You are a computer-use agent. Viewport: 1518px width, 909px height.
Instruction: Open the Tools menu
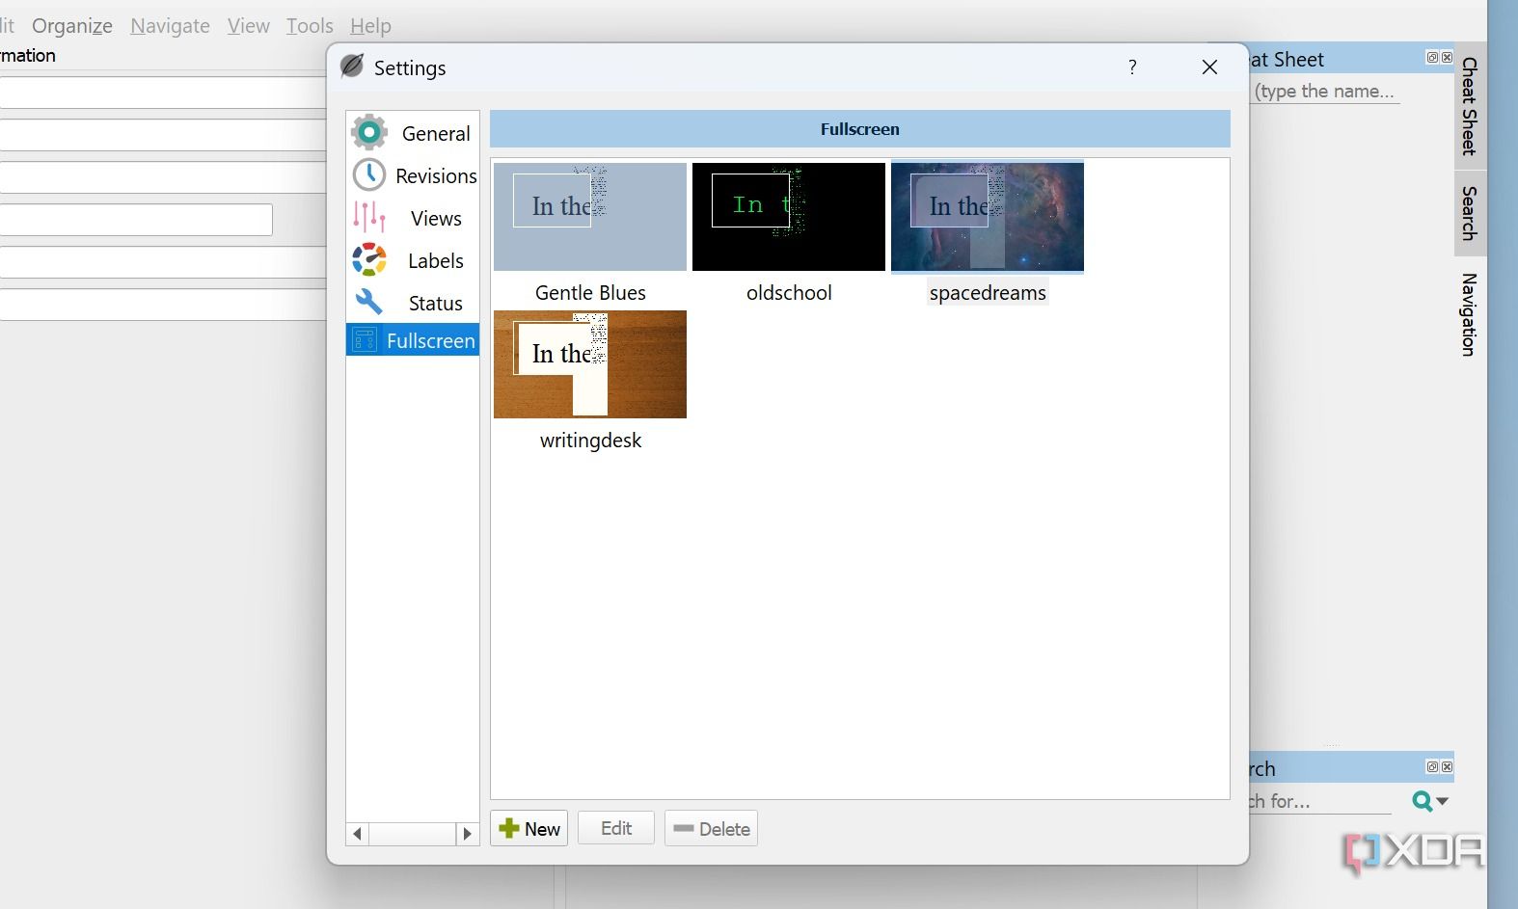click(310, 26)
